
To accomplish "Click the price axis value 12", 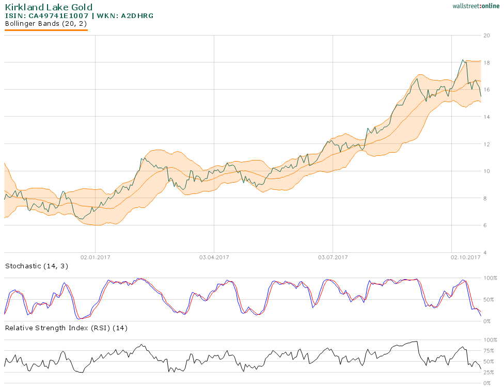I will [x=486, y=144].
